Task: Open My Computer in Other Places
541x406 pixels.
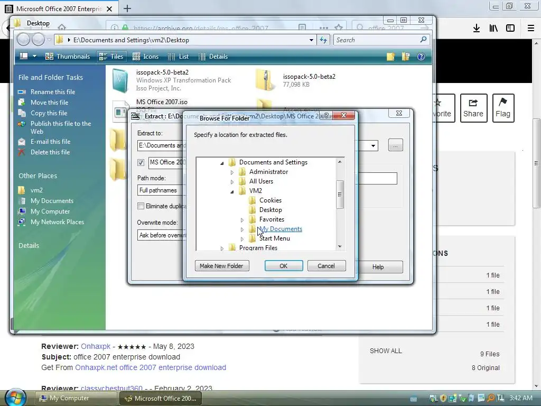Action: [50, 211]
